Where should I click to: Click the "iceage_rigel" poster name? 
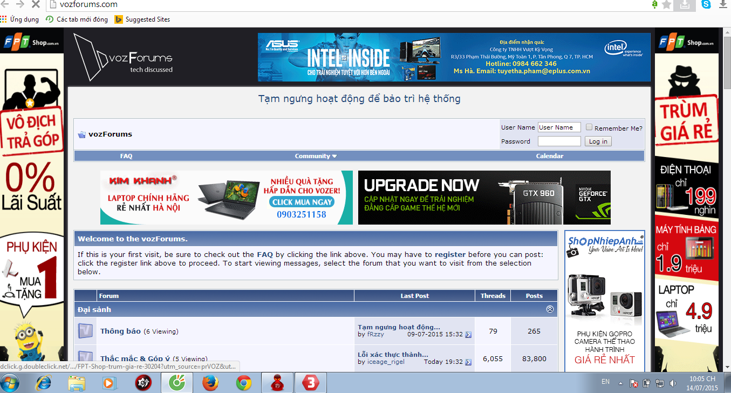[386, 362]
